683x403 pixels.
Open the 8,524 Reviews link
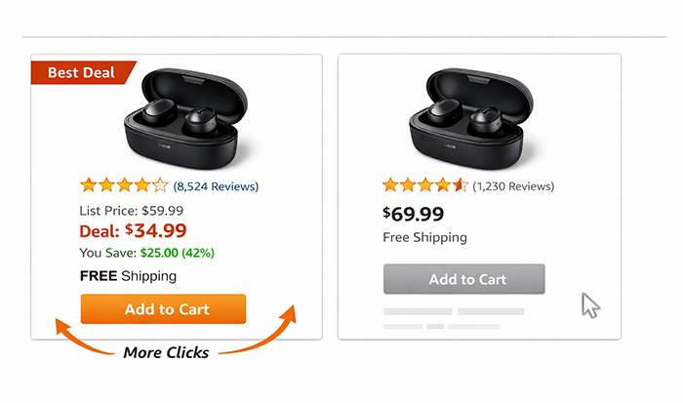tap(216, 185)
